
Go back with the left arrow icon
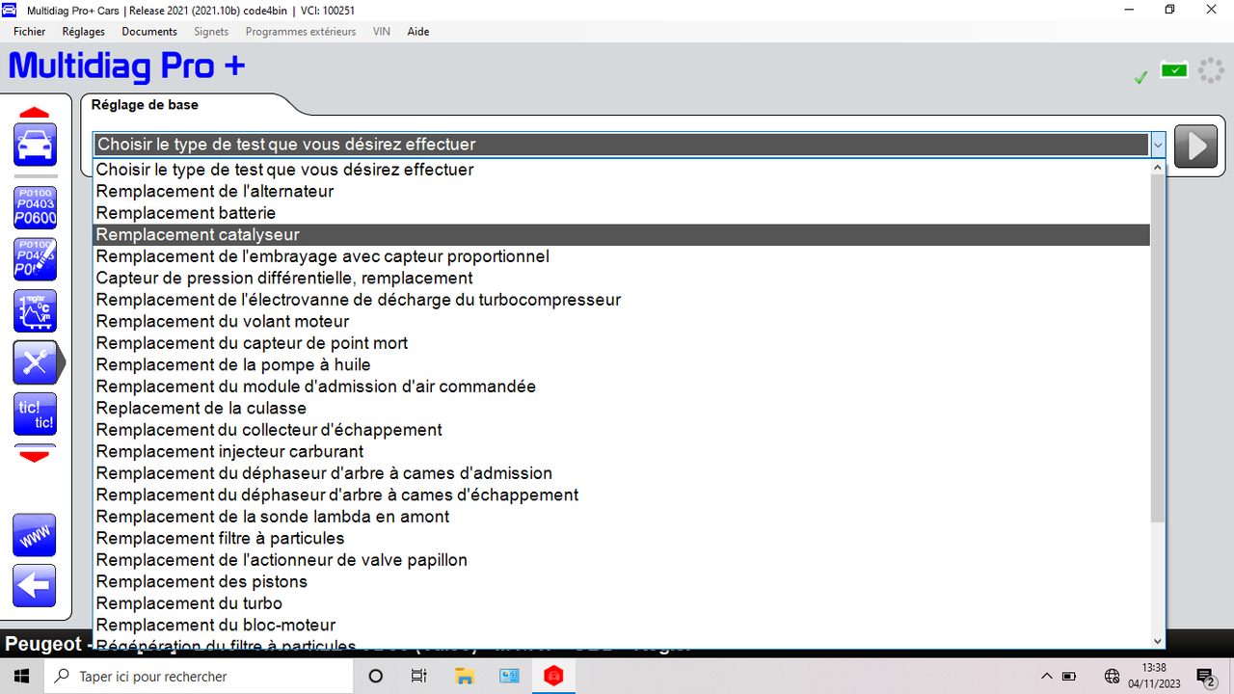click(x=35, y=585)
